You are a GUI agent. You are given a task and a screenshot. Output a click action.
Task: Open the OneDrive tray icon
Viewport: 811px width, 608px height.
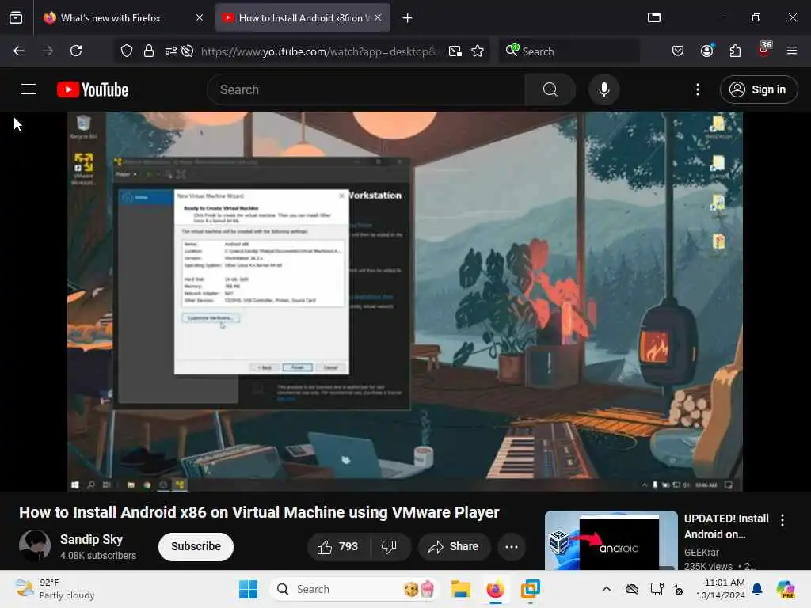coord(631,589)
